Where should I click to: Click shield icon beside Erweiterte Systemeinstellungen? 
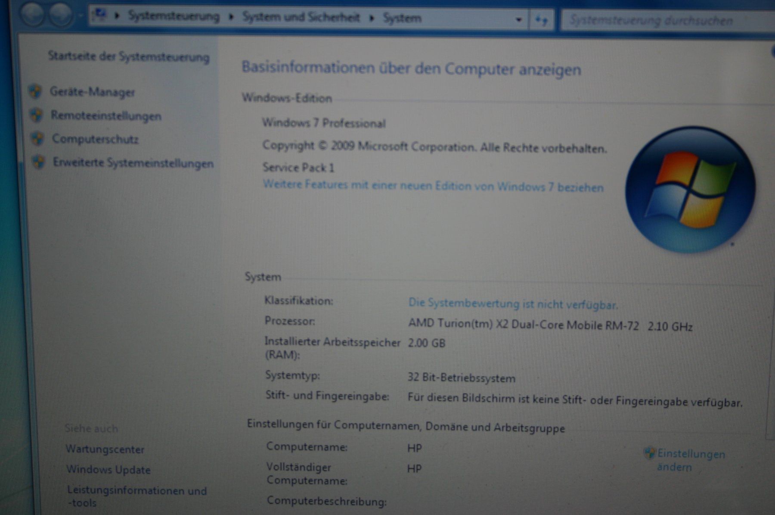point(39,162)
